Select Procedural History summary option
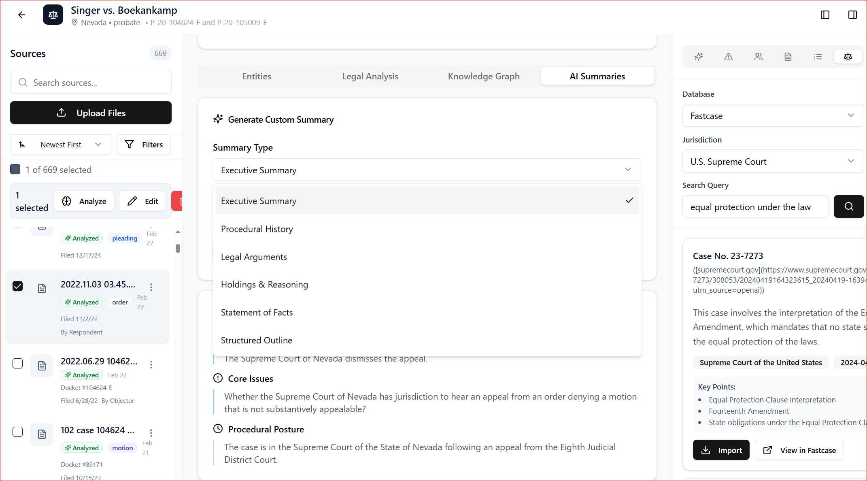 [257, 229]
